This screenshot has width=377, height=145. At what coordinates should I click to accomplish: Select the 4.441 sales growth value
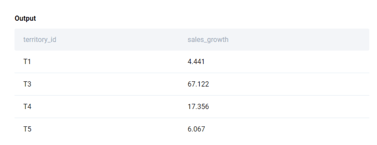[196, 62]
